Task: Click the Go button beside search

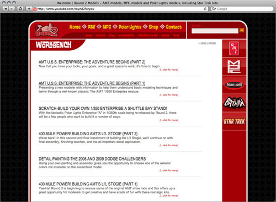Action: (x=242, y=30)
